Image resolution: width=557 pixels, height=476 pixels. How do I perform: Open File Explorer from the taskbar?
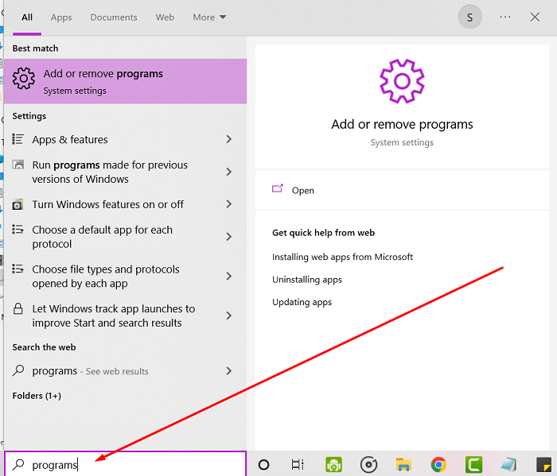click(x=403, y=464)
